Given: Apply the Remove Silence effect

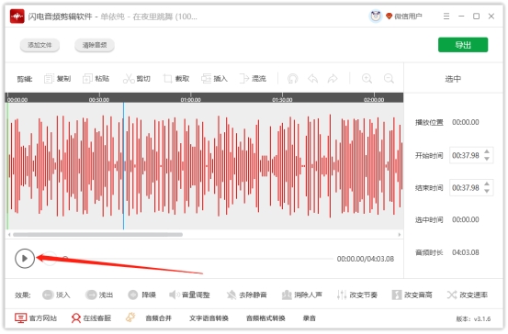Looking at the screenshot, I should [x=246, y=295].
